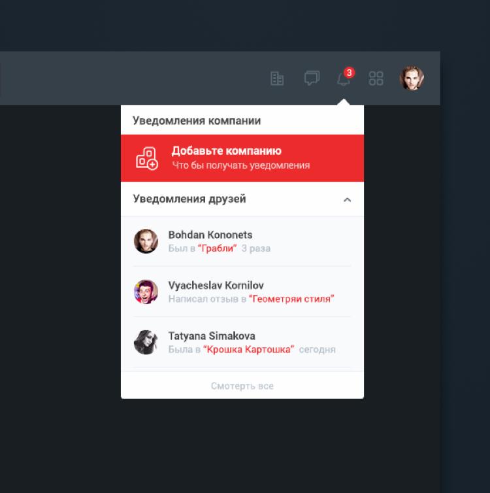Open the "Грабли" place link
This screenshot has height=493, width=490.
coord(217,248)
